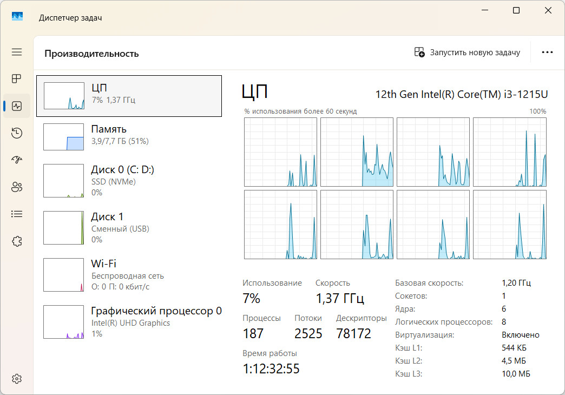565x395 pixels.
Task: Select the ЦП performance item
Action: click(129, 96)
